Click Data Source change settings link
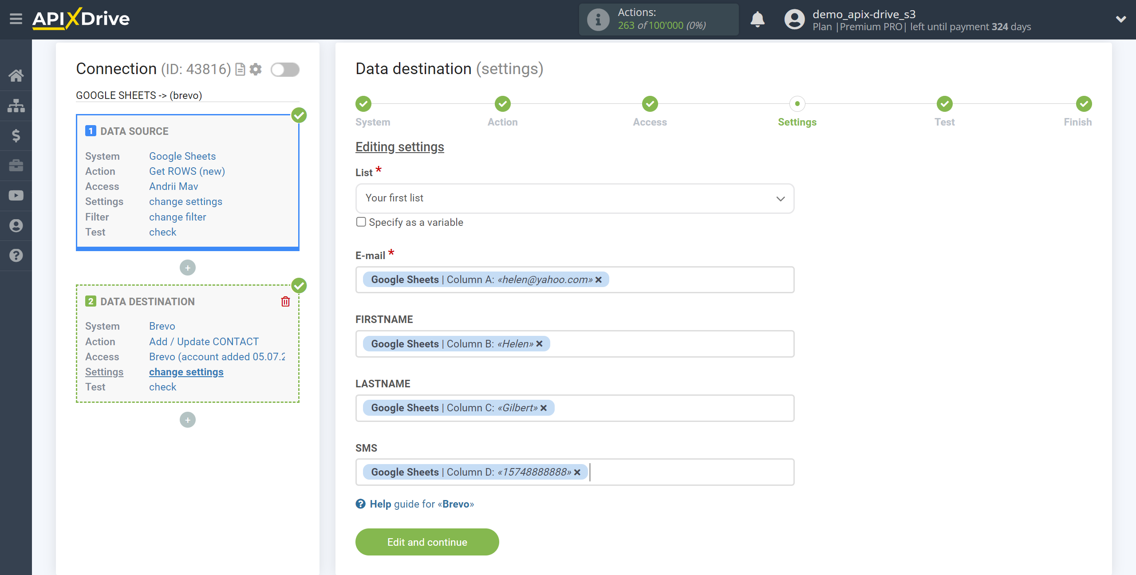1136x575 pixels. click(185, 201)
